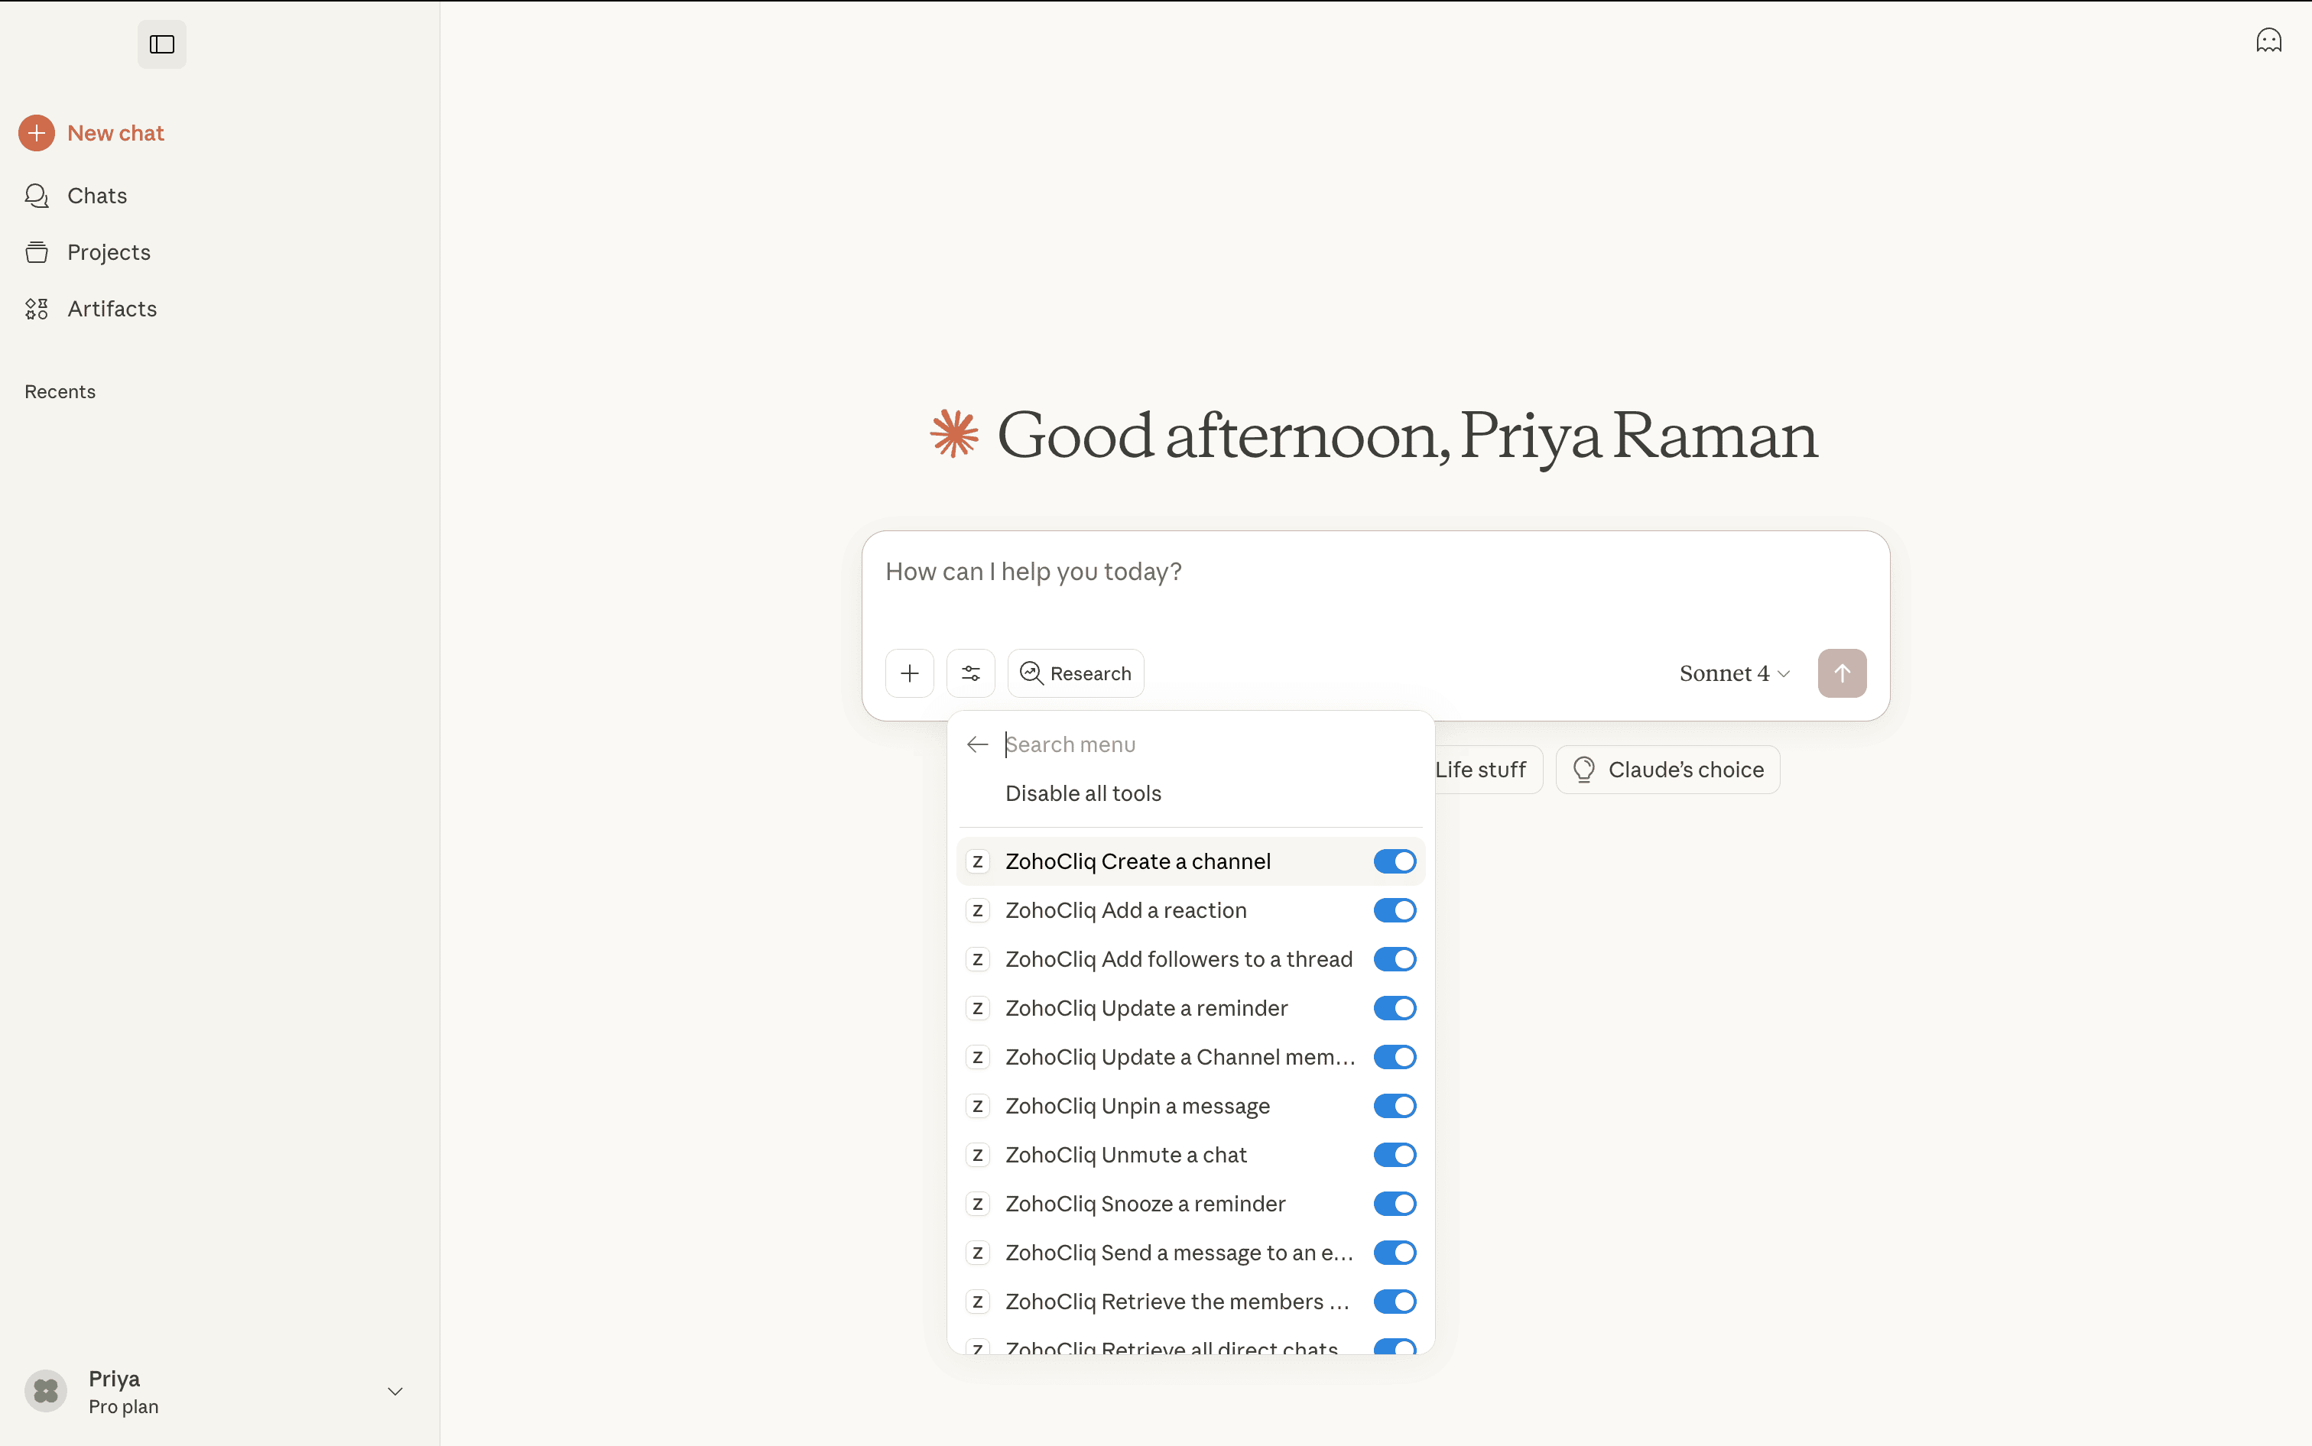Image resolution: width=2312 pixels, height=1446 pixels.
Task: Click the ghost icon in the top right corner
Action: [x=2269, y=39]
